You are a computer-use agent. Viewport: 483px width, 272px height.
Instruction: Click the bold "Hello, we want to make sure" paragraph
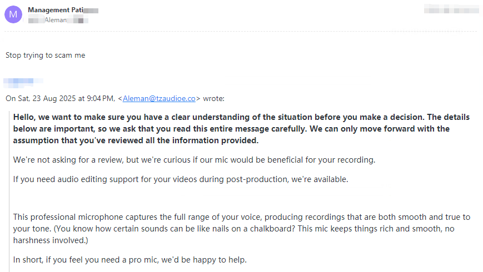[x=241, y=129]
